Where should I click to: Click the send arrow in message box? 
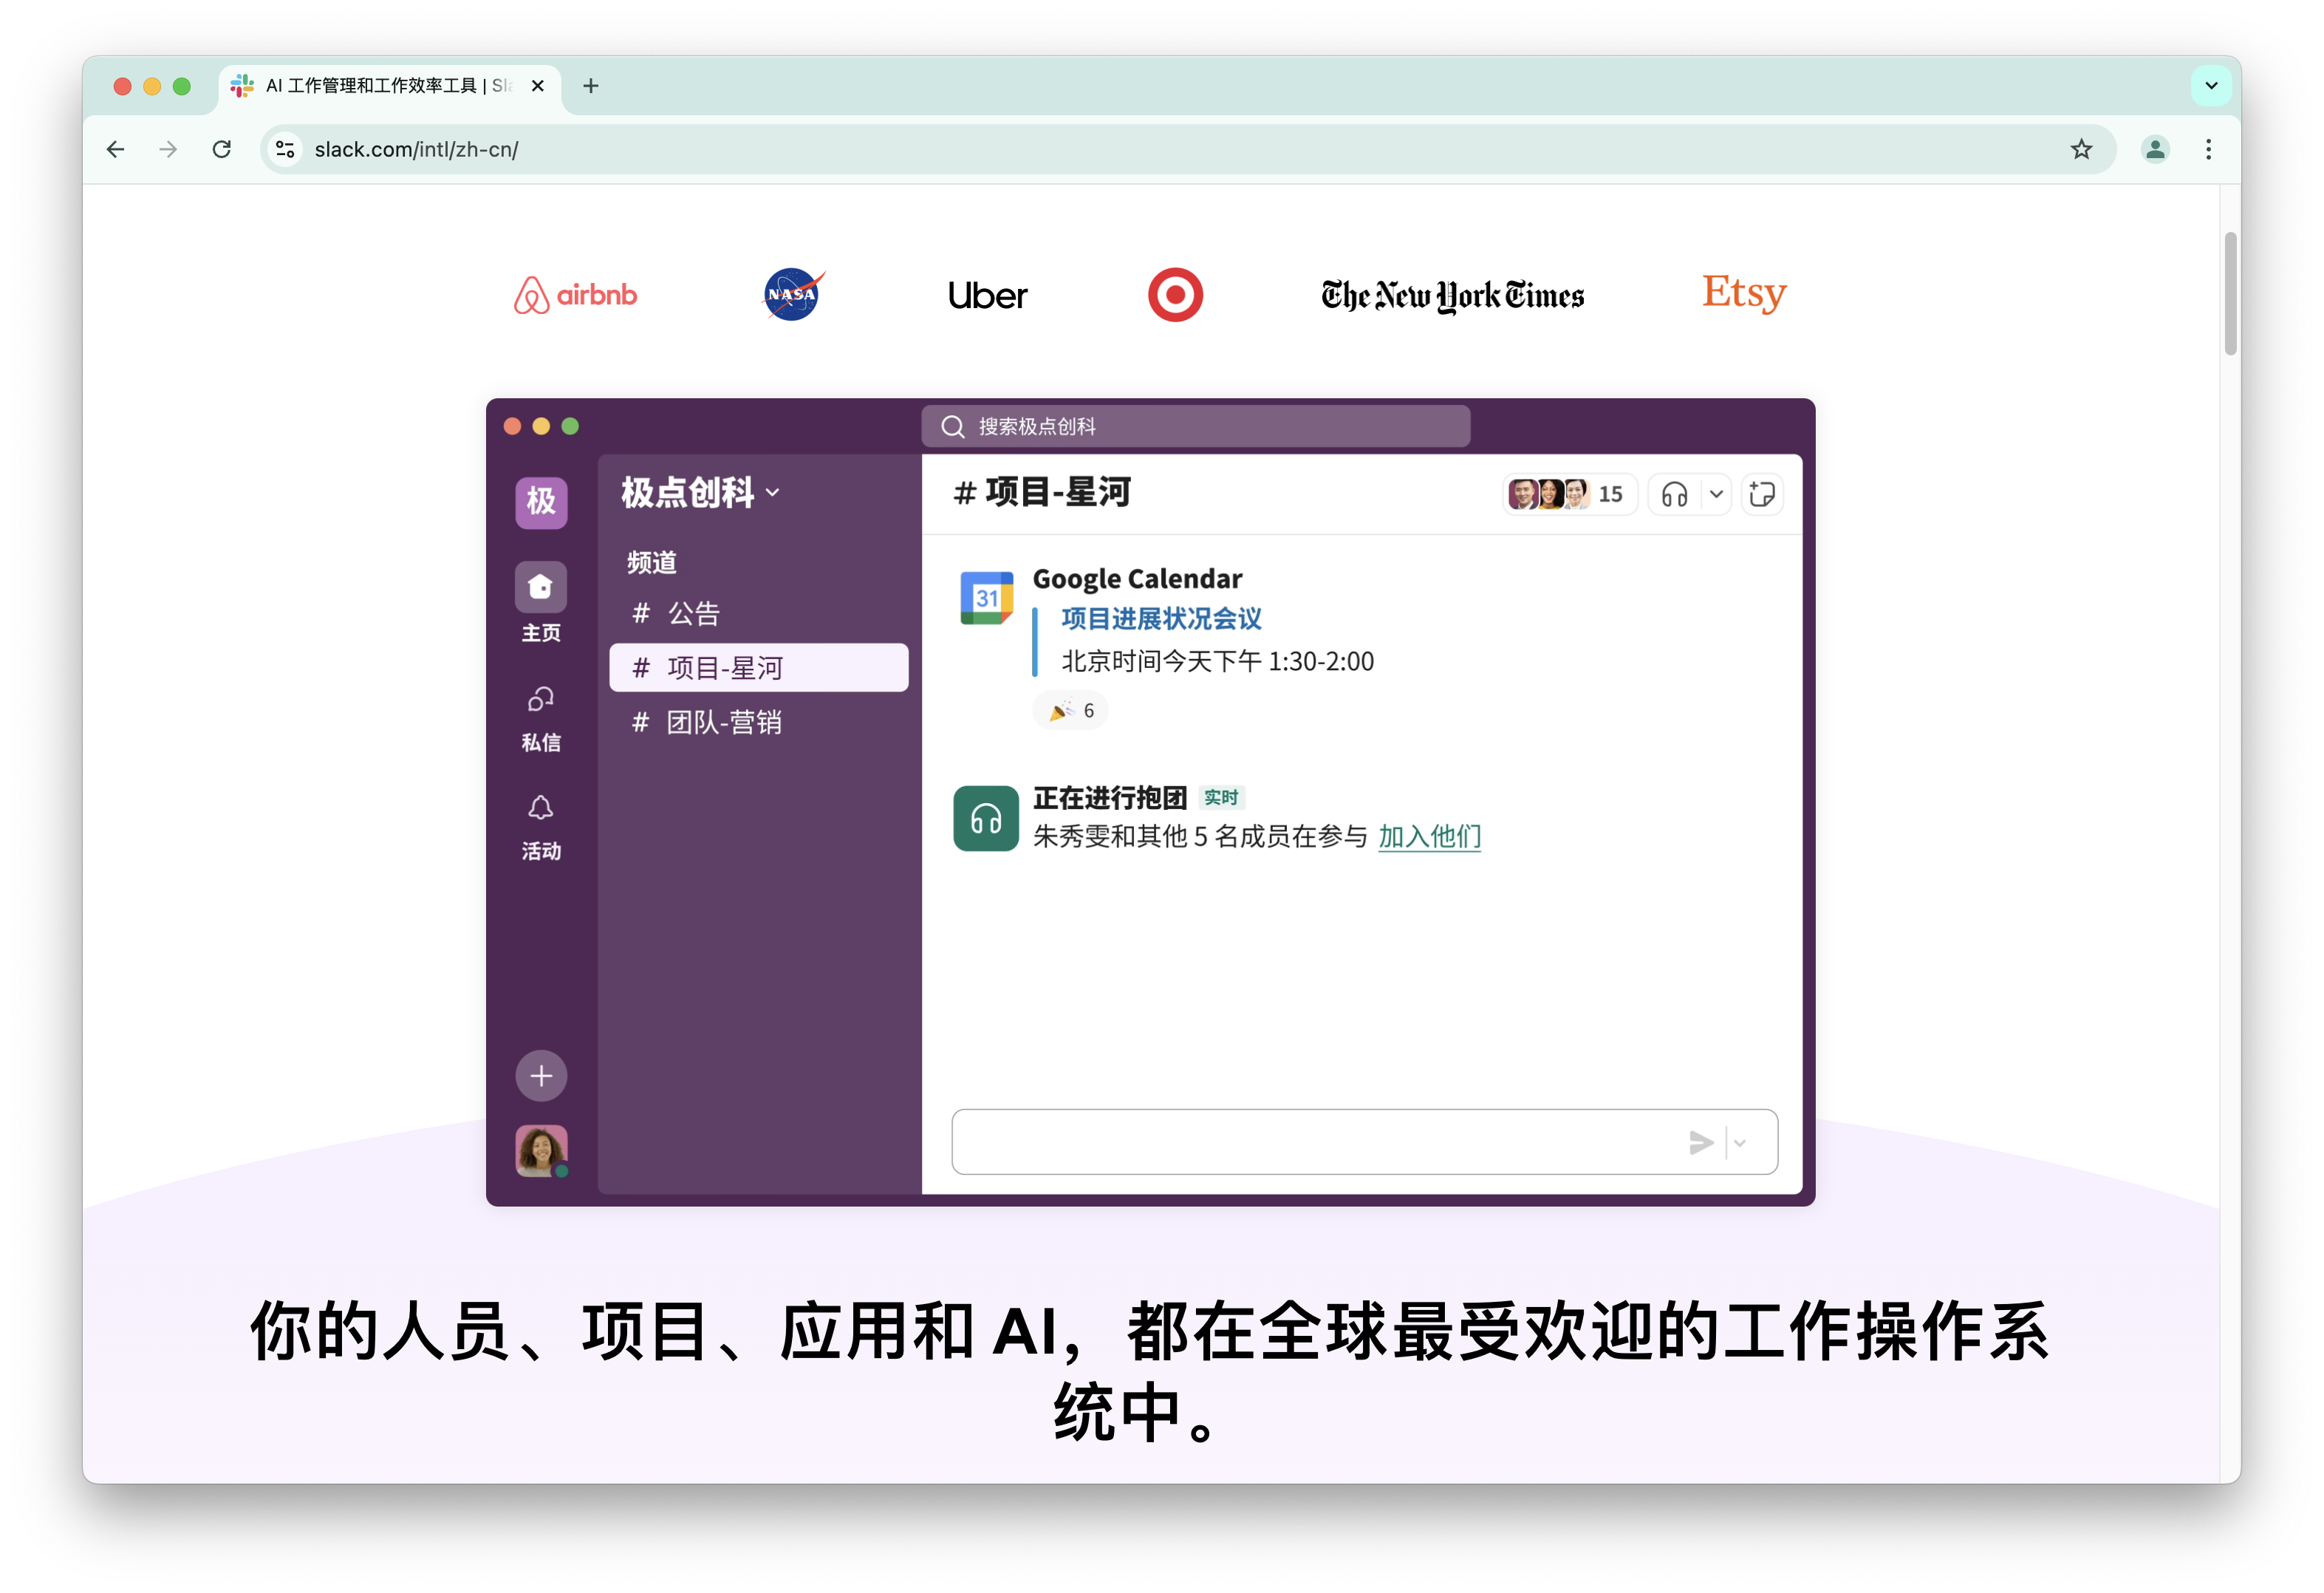pyautogui.click(x=1701, y=1142)
